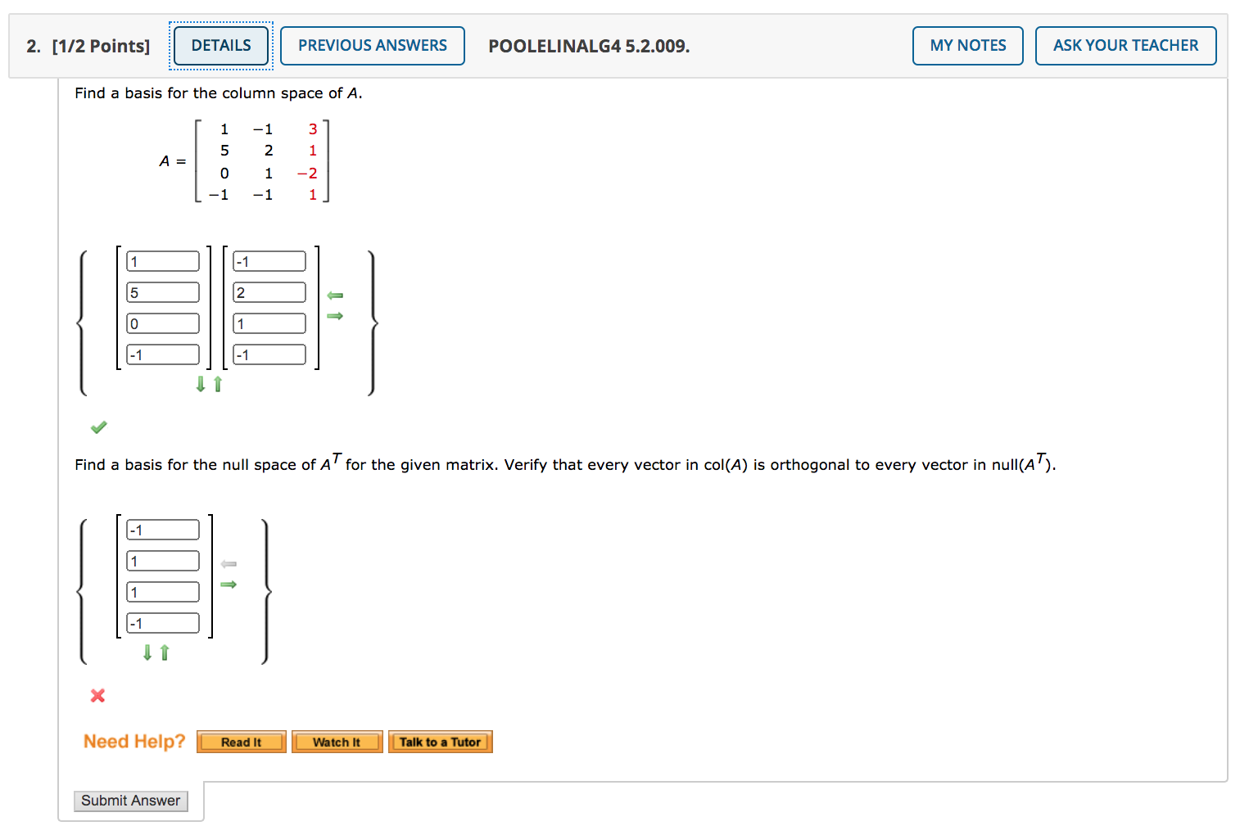The width and height of the screenshot is (1240, 835).
Task: Open MY NOTES
Action: tap(967, 45)
